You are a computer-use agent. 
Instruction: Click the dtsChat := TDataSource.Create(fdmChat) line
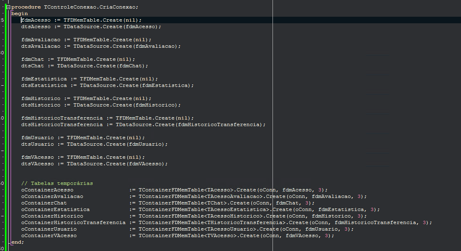click(85, 66)
